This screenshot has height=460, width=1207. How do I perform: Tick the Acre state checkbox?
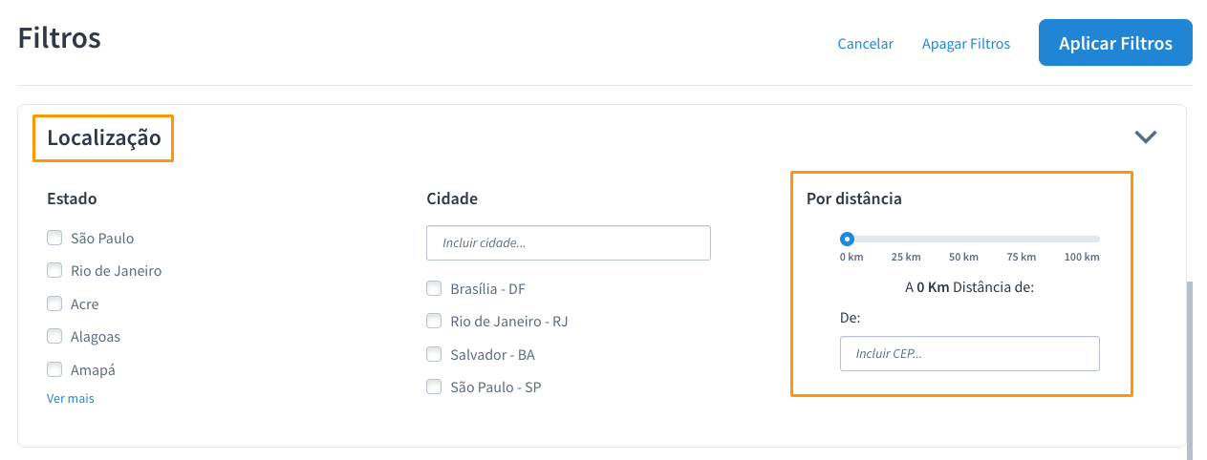54,303
